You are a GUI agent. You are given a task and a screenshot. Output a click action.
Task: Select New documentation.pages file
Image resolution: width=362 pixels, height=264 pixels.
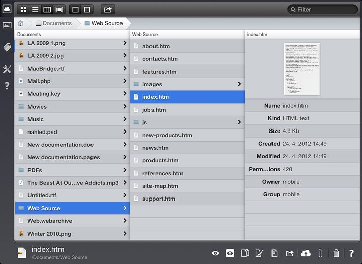pyautogui.click(x=72, y=157)
